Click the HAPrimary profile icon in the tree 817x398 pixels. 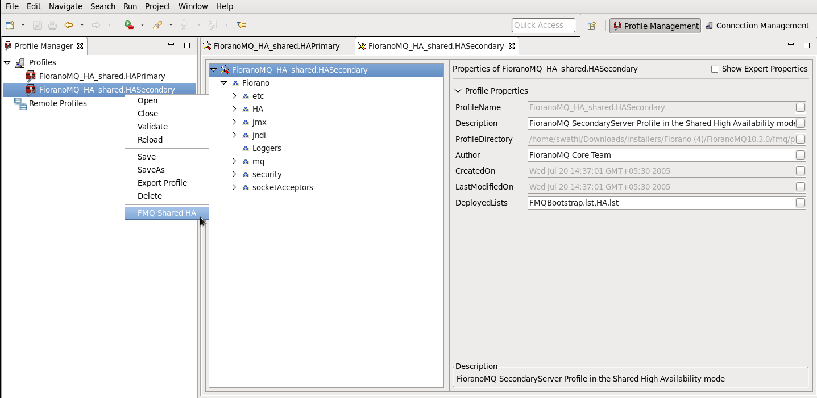click(x=31, y=76)
